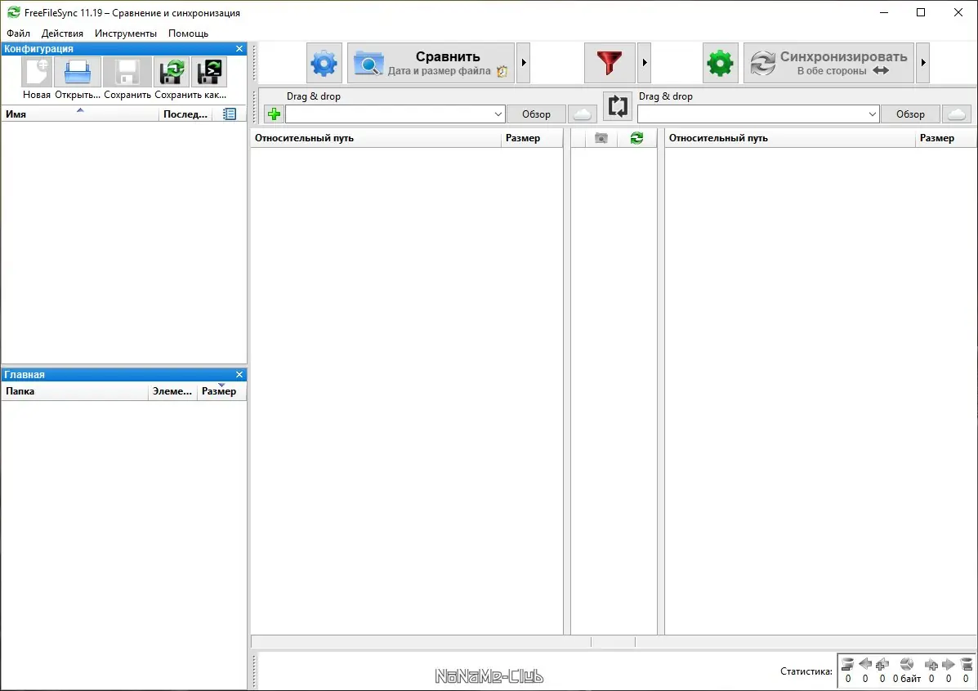Click the right Обзор button
The height and width of the screenshot is (691, 978).
(911, 114)
